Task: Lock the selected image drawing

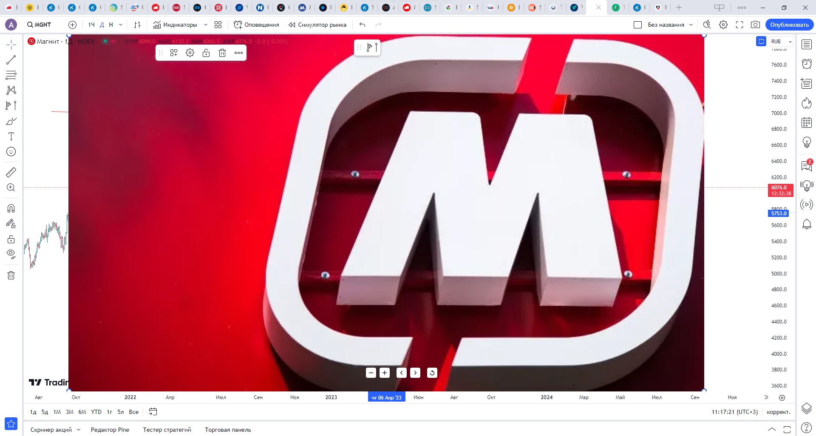Action: [206, 53]
